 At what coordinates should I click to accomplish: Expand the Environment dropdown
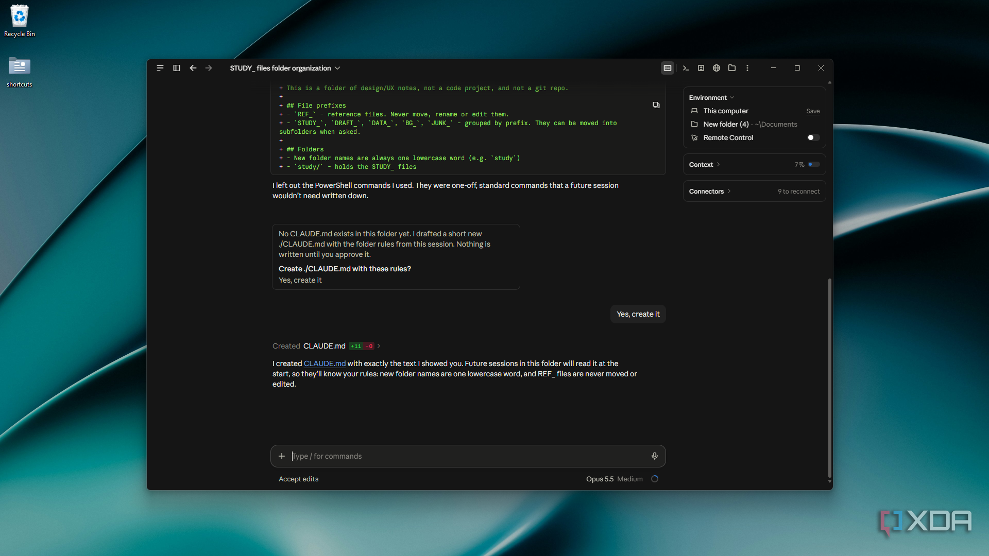pos(711,98)
